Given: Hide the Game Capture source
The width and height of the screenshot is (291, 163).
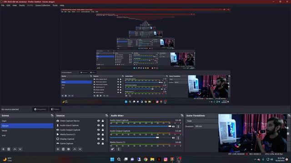Looking at the screenshot, I should tap(98, 144).
